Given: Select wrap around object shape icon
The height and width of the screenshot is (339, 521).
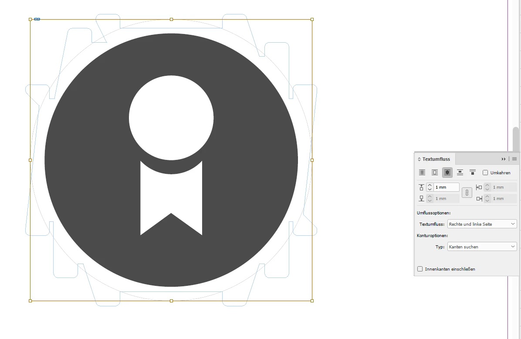Looking at the screenshot, I should (x=447, y=173).
